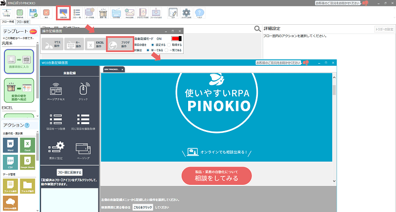The height and width of the screenshot is (212, 396).
Task: Choose 同じ項目を複数取得 list icon
Action: 83,122
